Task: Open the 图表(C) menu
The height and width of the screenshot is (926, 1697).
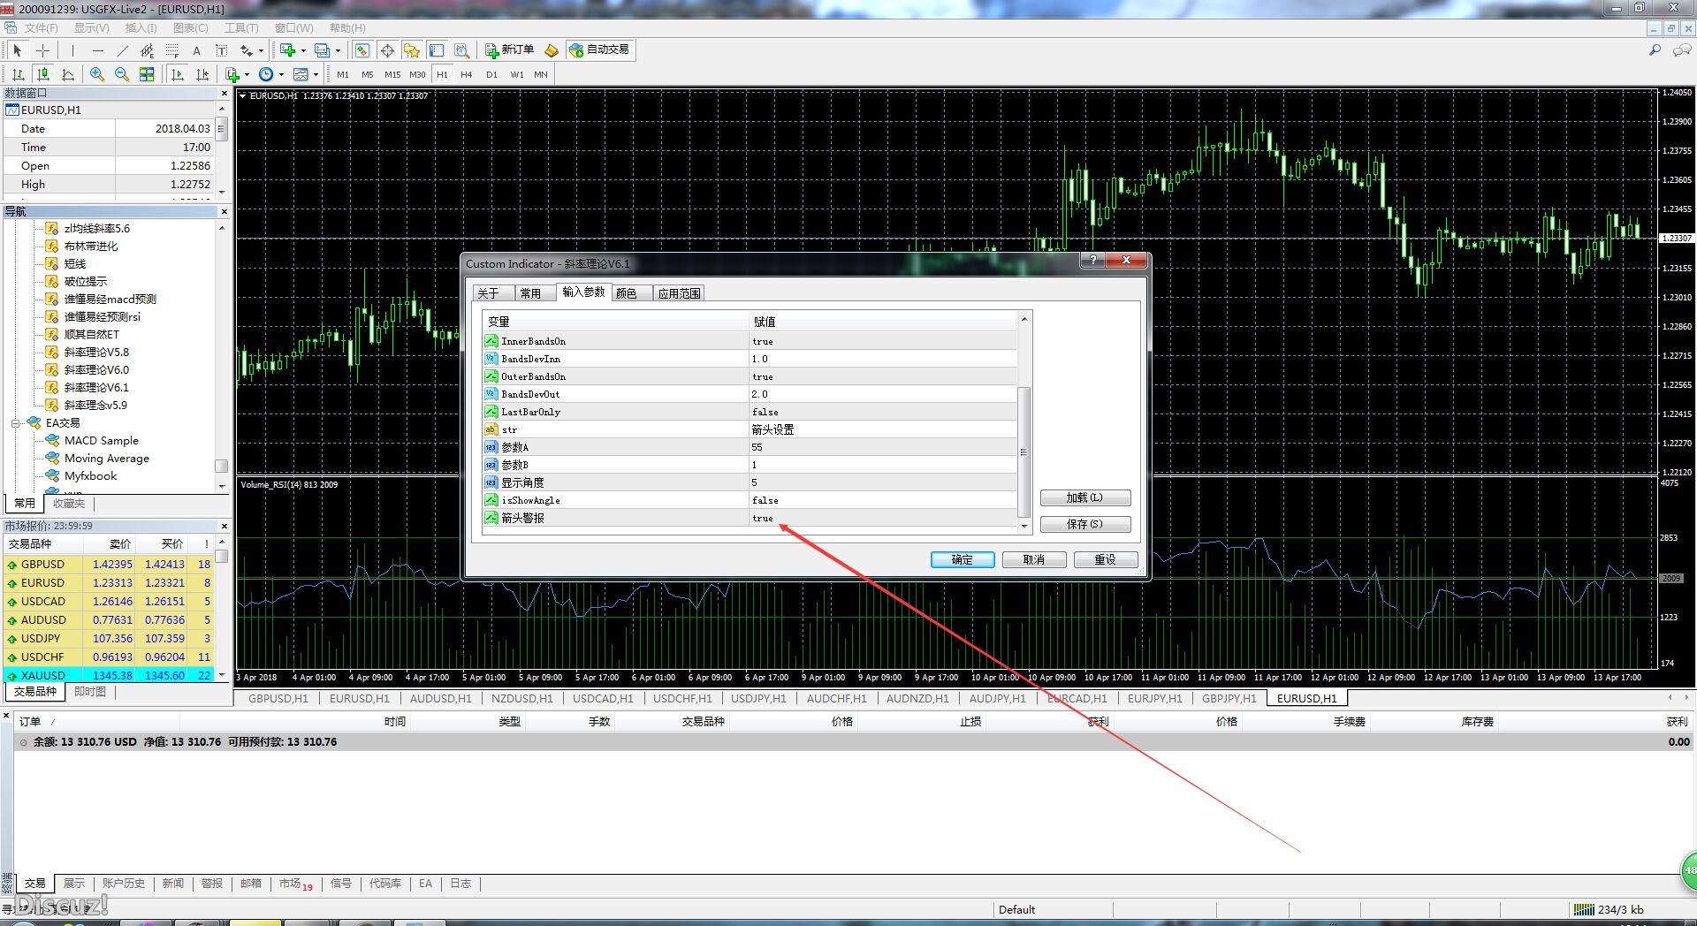Action: (190, 28)
